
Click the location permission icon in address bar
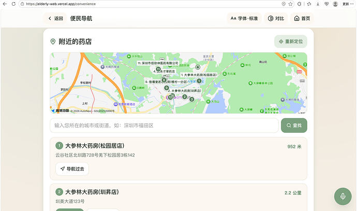(284, 4)
